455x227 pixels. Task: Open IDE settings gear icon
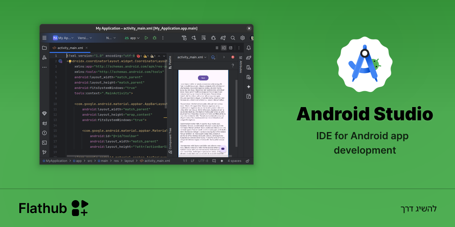click(x=243, y=38)
